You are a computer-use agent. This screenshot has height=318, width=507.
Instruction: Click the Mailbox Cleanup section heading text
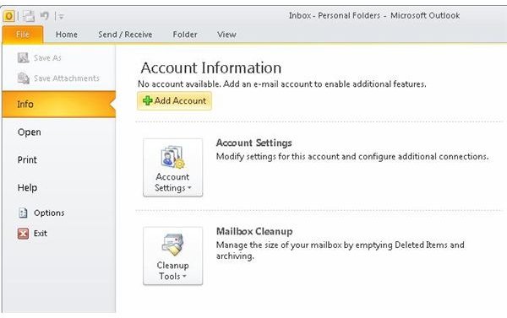pyautogui.click(x=254, y=231)
